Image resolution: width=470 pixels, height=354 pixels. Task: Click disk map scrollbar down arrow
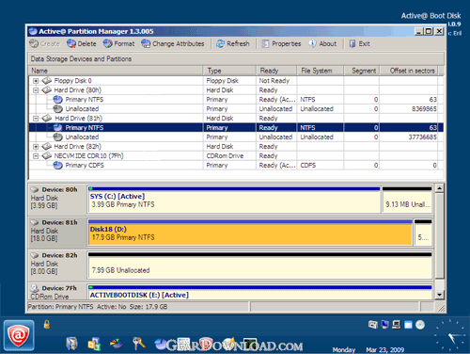coord(440,295)
